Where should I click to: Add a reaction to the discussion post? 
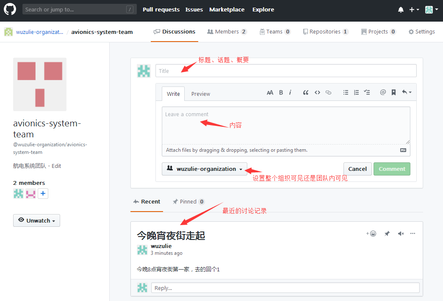371,234
